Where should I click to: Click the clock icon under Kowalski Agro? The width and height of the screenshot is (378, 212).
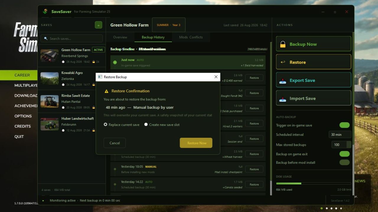(x=63, y=85)
